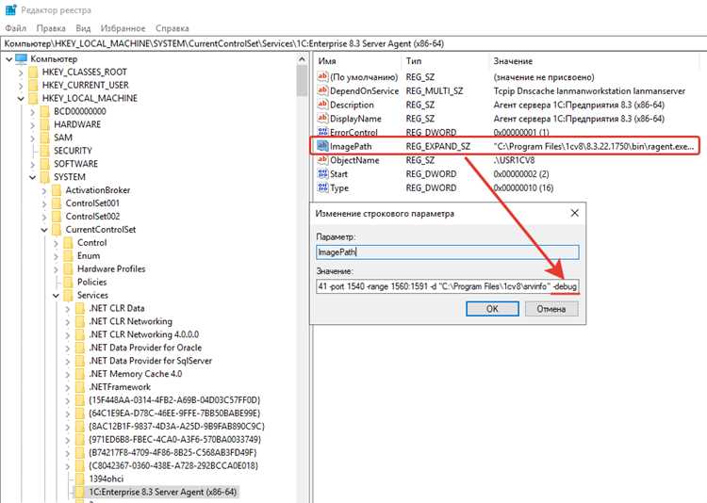Select the Enum key
707x503 pixels.
click(89, 256)
